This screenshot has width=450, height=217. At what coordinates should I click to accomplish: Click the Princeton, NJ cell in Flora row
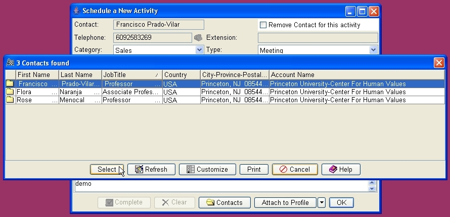235,92
